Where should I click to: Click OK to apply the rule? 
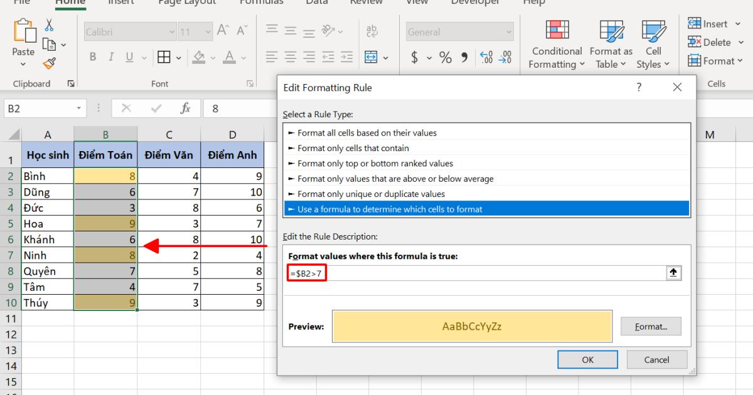587,359
